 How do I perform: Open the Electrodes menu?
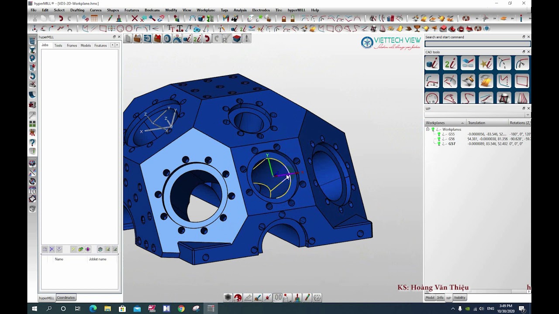click(261, 10)
